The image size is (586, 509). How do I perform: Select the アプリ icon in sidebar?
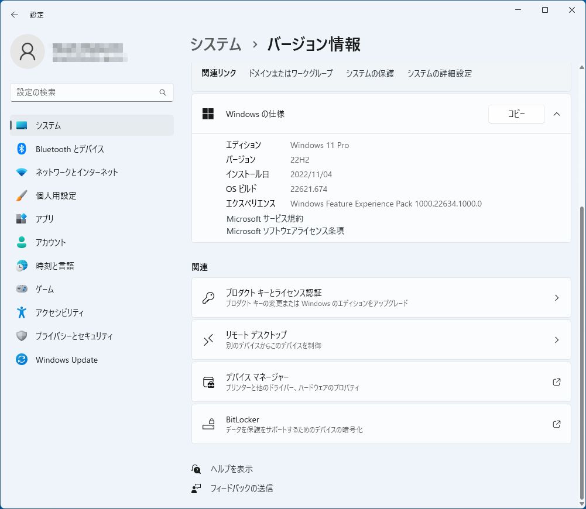pos(22,219)
